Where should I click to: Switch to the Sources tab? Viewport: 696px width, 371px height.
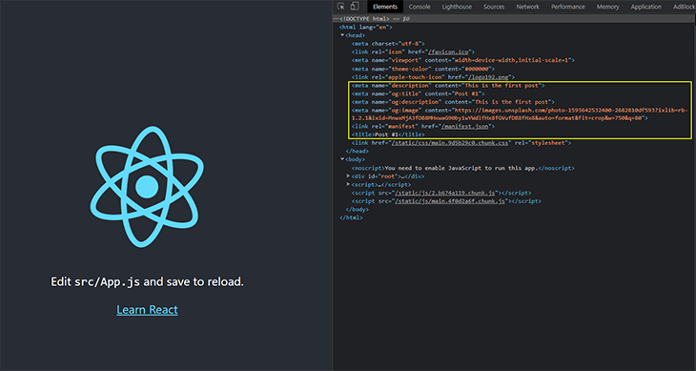coord(494,7)
